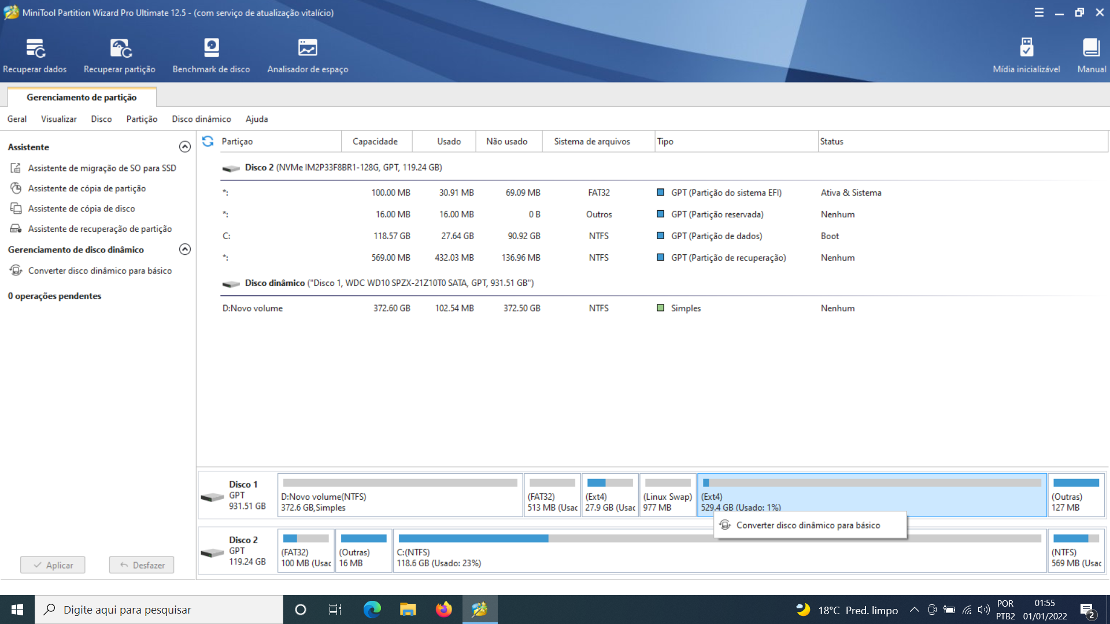This screenshot has height=624, width=1110.
Task: Select Outras 127 MB block on Disco 1
Action: [1076, 495]
